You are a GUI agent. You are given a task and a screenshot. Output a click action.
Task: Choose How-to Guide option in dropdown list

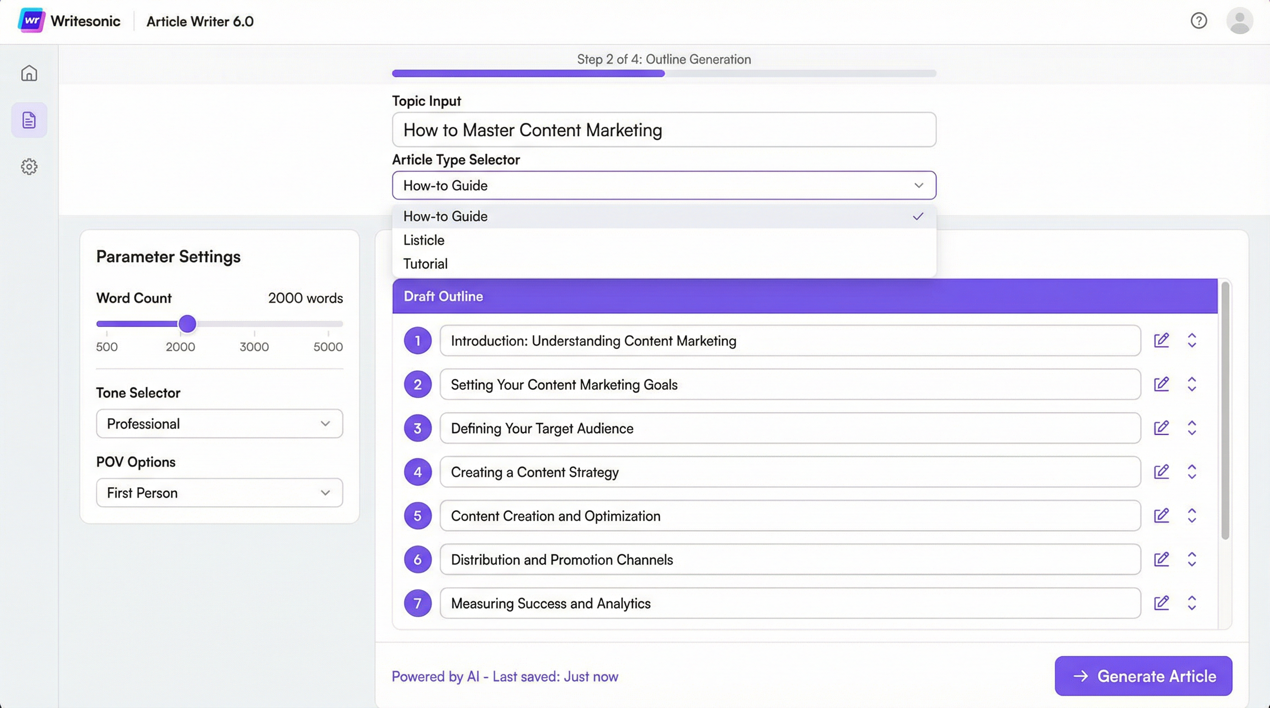[445, 216]
